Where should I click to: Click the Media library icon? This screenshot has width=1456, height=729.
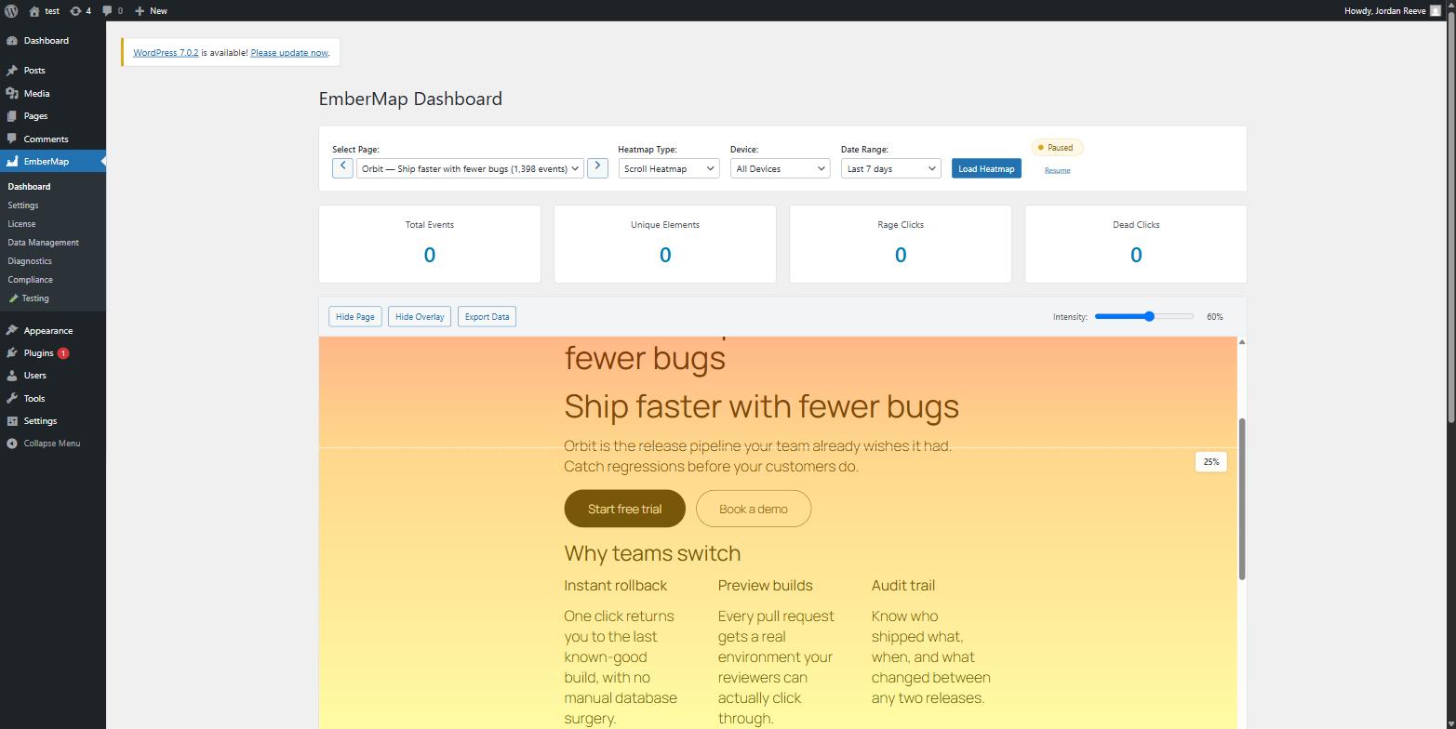pyautogui.click(x=12, y=94)
